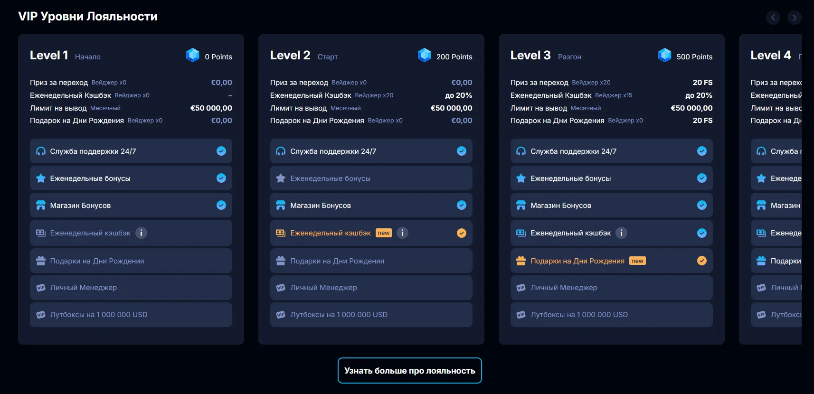Viewport: 814px width, 394px height.
Task: Show info for Level 3 weekly cashback
Action: pyautogui.click(x=621, y=233)
